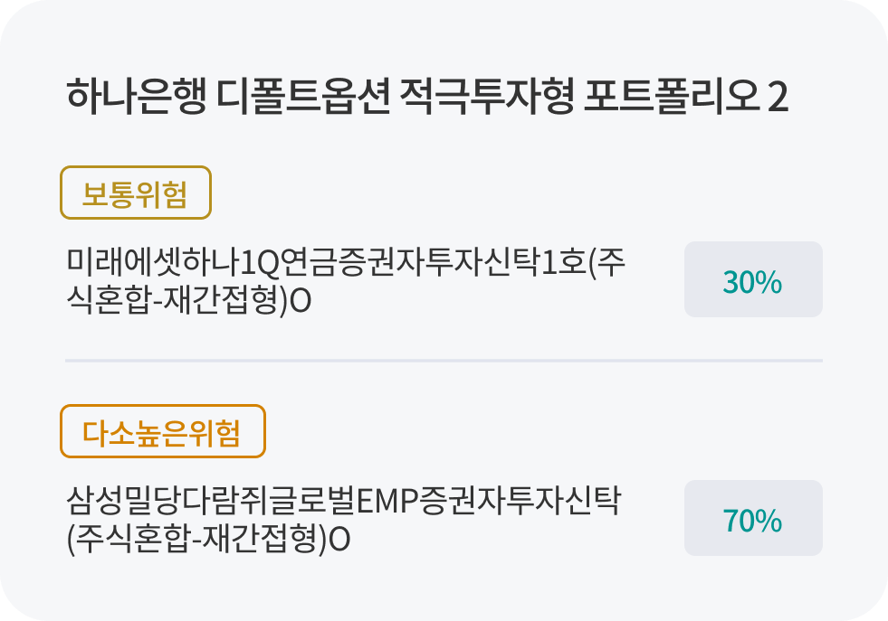
Task: Select the 30% allocation box
Action: (753, 279)
